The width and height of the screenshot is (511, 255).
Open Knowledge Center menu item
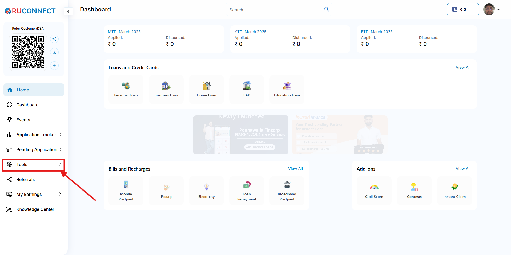pos(35,209)
